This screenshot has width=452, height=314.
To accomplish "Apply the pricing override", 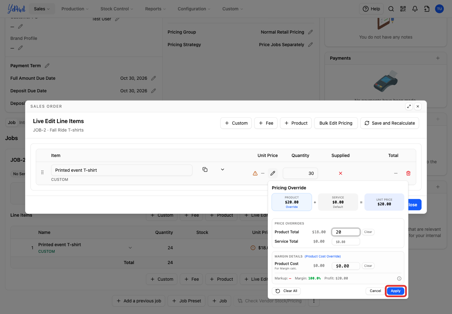I will 395,291.
